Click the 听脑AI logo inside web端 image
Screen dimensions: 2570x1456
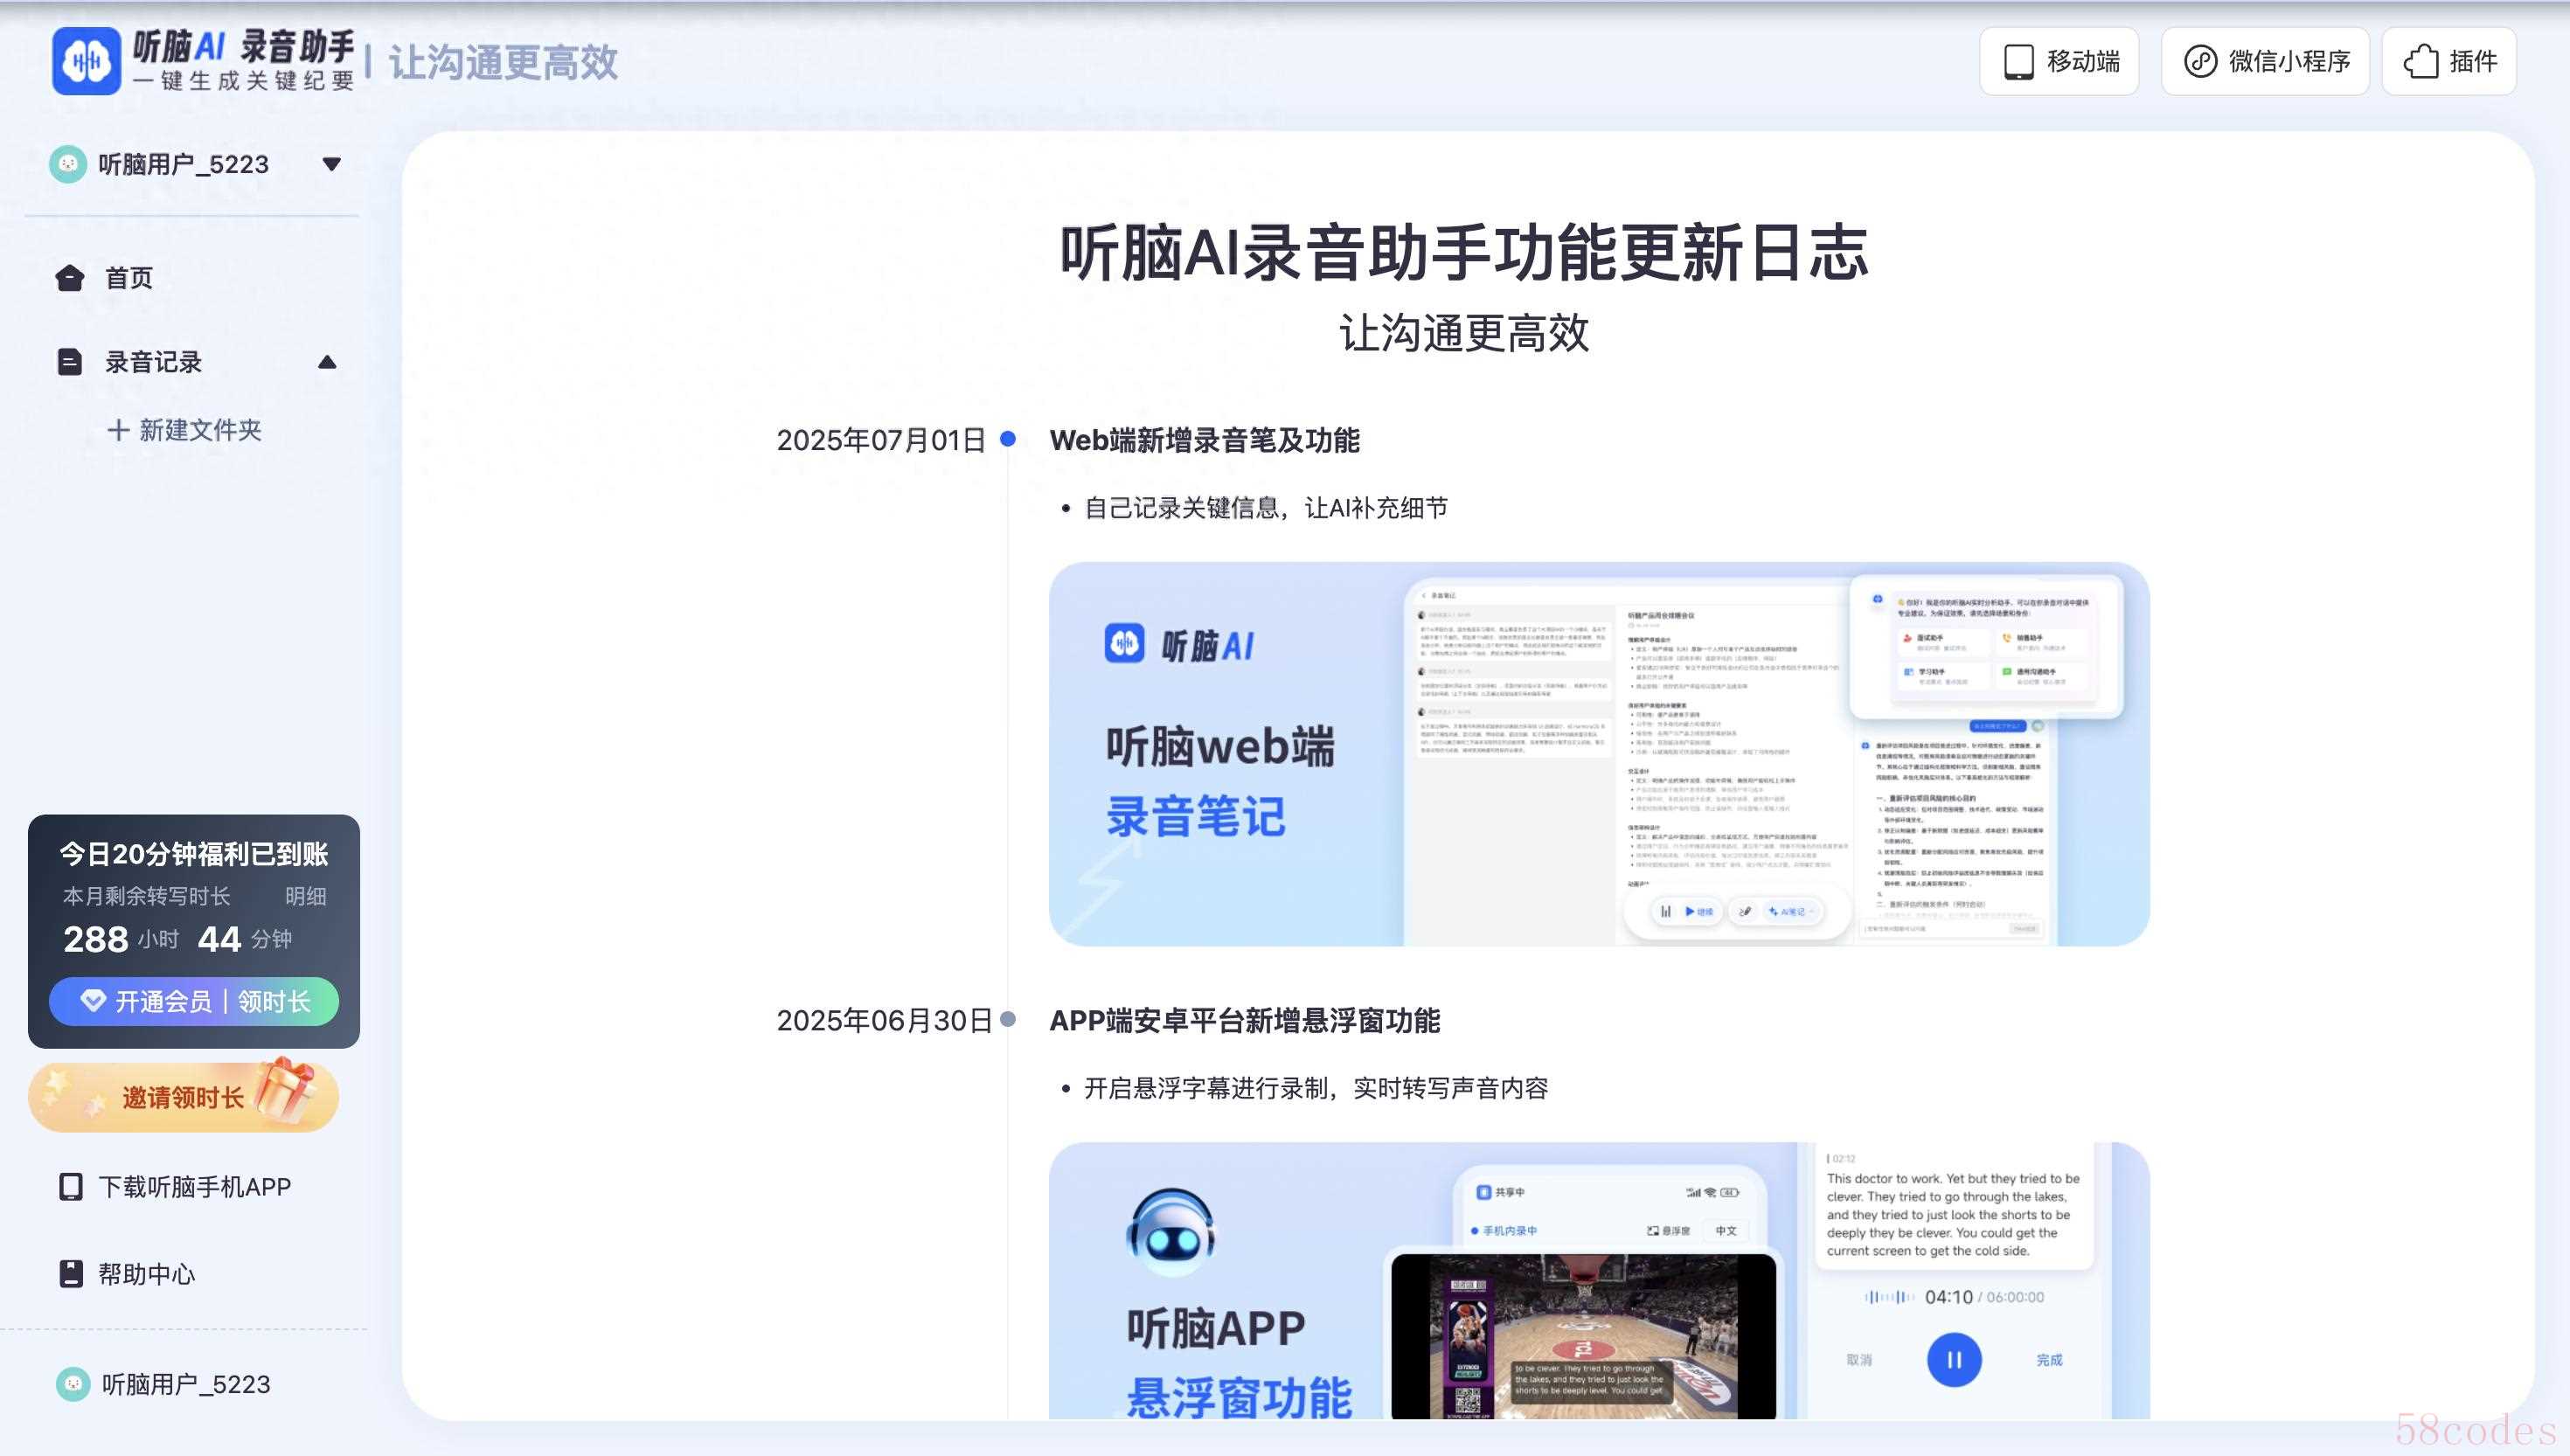1179,644
